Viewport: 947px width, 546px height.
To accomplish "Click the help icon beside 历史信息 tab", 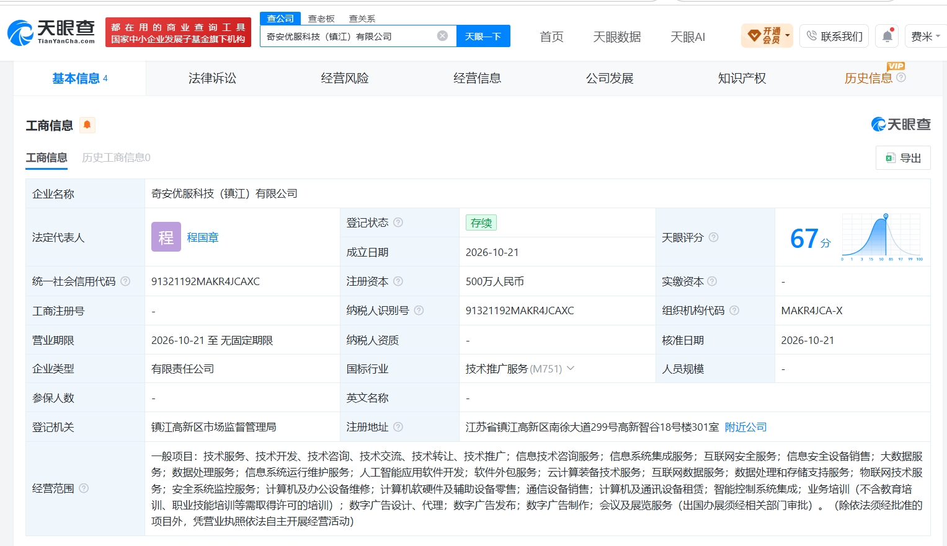I will click(901, 77).
